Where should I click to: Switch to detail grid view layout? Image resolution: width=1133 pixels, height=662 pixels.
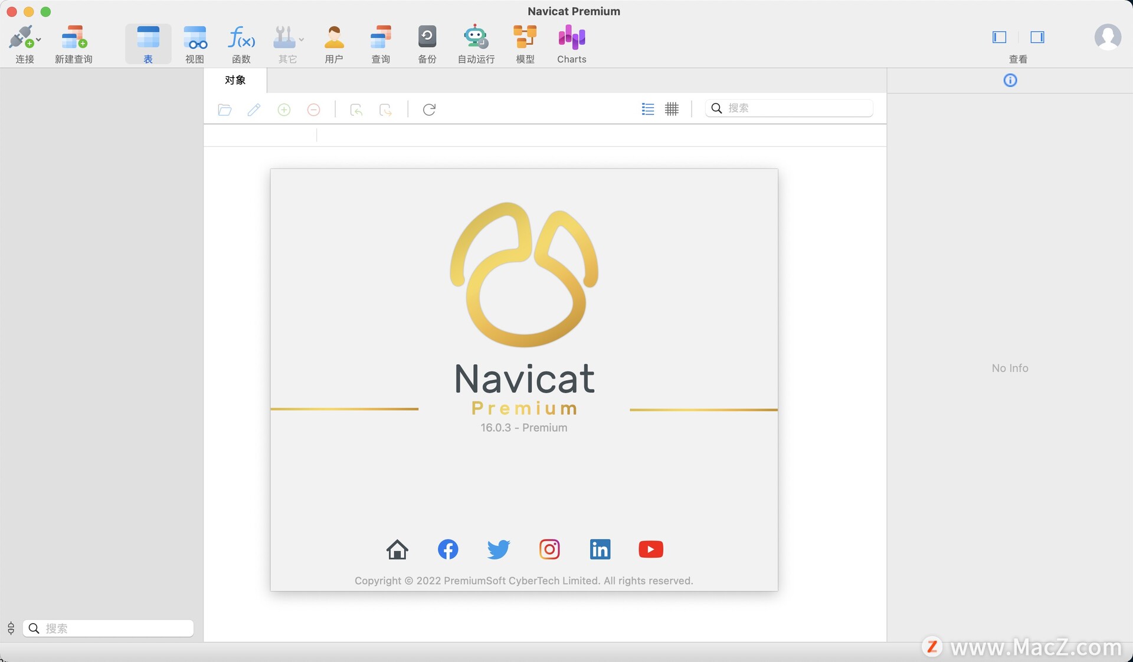click(672, 109)
